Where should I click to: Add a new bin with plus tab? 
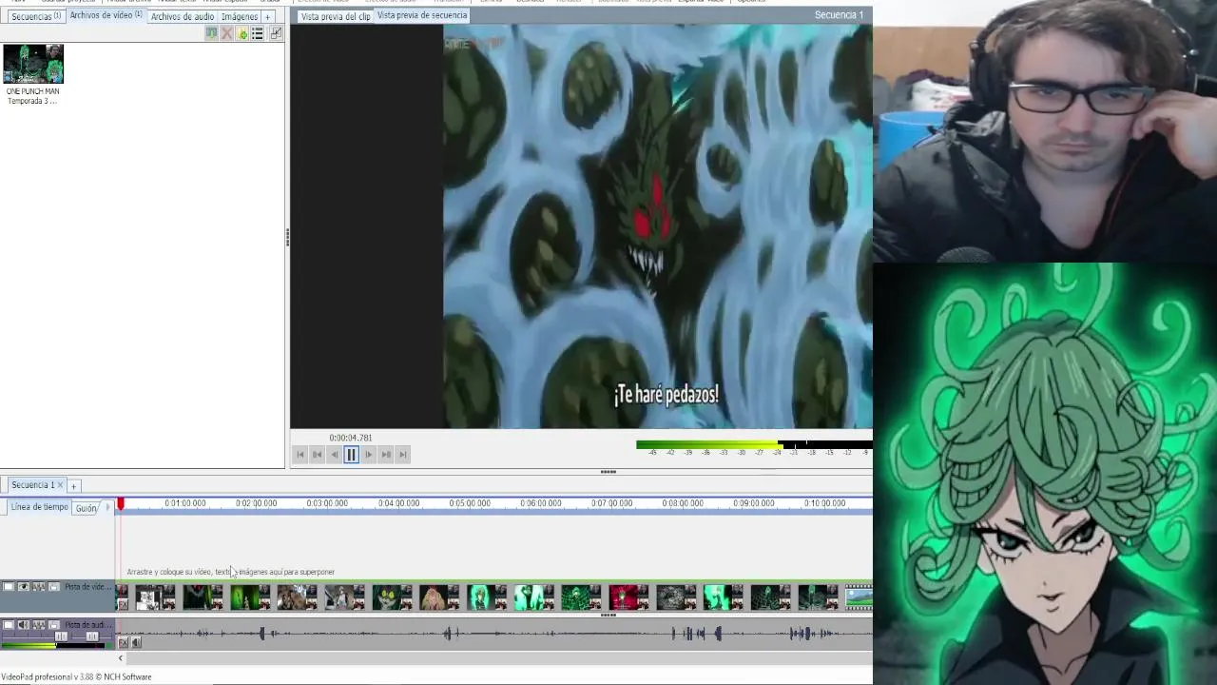pos(267,16)
